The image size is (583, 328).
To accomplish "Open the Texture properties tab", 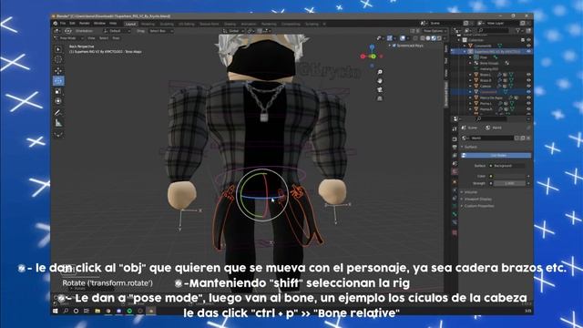I will click(455, 233).
